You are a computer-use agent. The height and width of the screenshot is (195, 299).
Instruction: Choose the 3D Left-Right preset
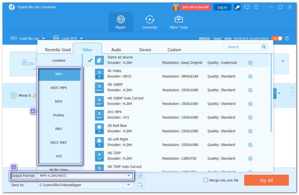coord(176,142)
